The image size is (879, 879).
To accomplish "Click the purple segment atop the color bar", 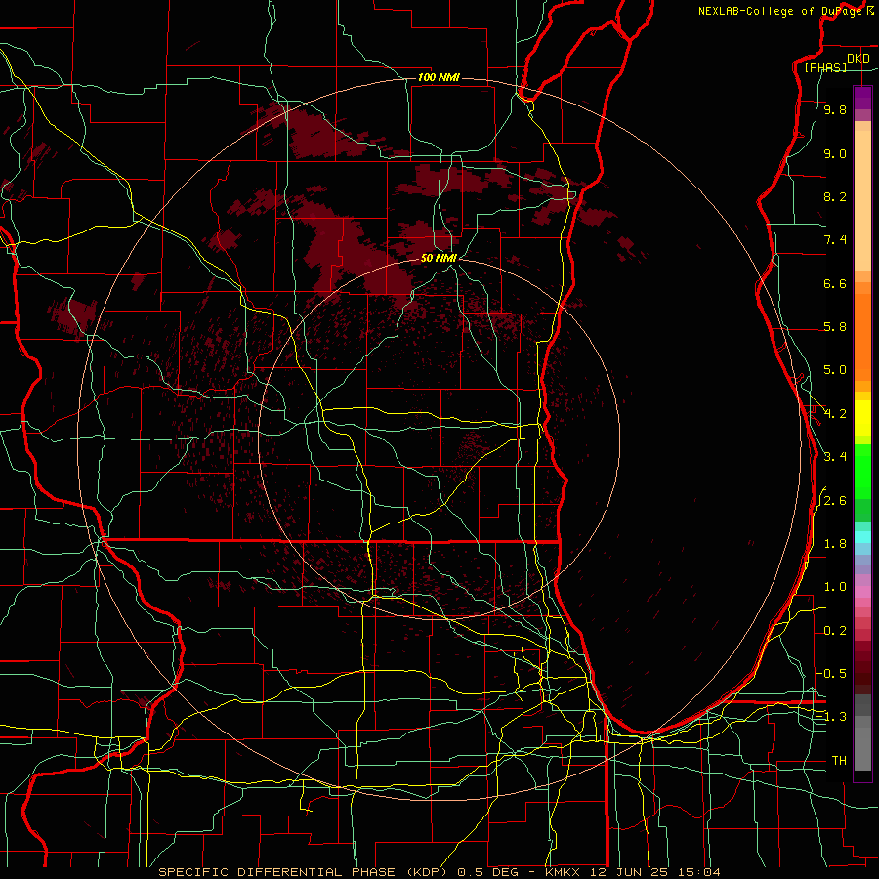I will pos(862,98).
